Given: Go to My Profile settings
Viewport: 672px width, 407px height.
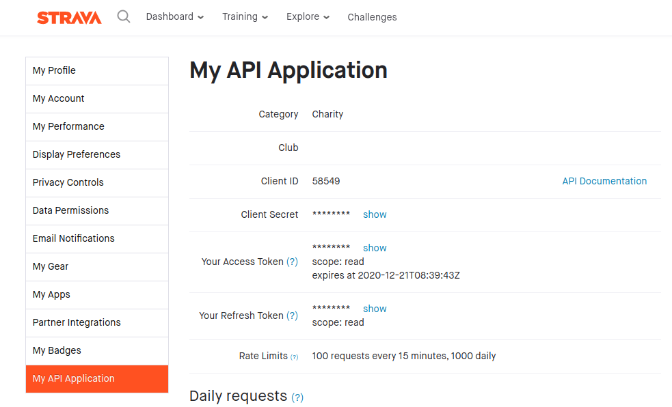Looking at the screenshot, I should pos(96,70).
